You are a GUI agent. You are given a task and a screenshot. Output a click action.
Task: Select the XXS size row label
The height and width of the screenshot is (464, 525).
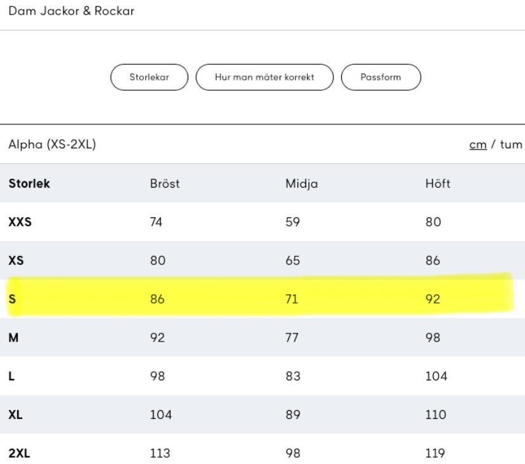point(20,222)
